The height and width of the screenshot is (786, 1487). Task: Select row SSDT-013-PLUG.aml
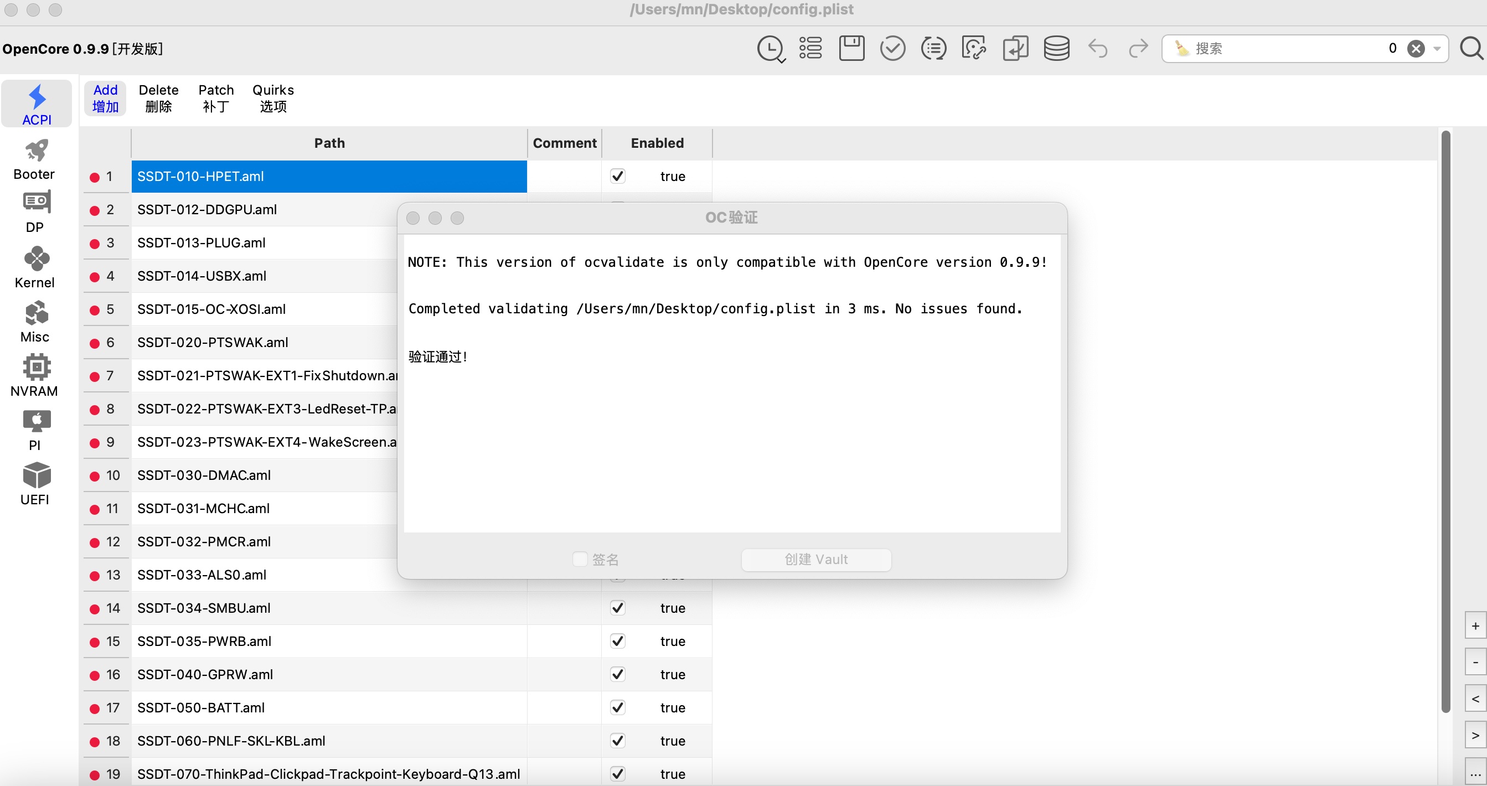click(265, 243)
